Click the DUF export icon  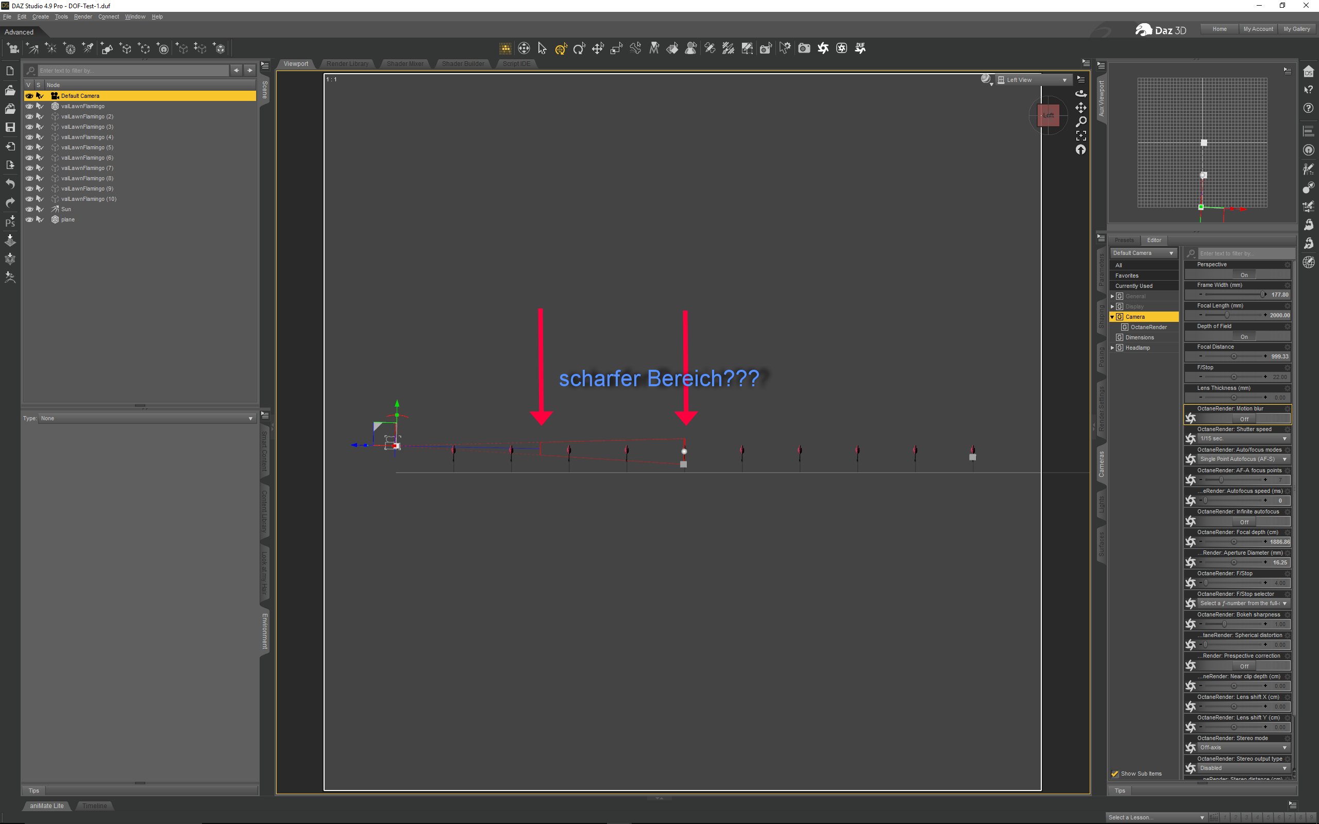pyautogui.click(x=860, y=48)
